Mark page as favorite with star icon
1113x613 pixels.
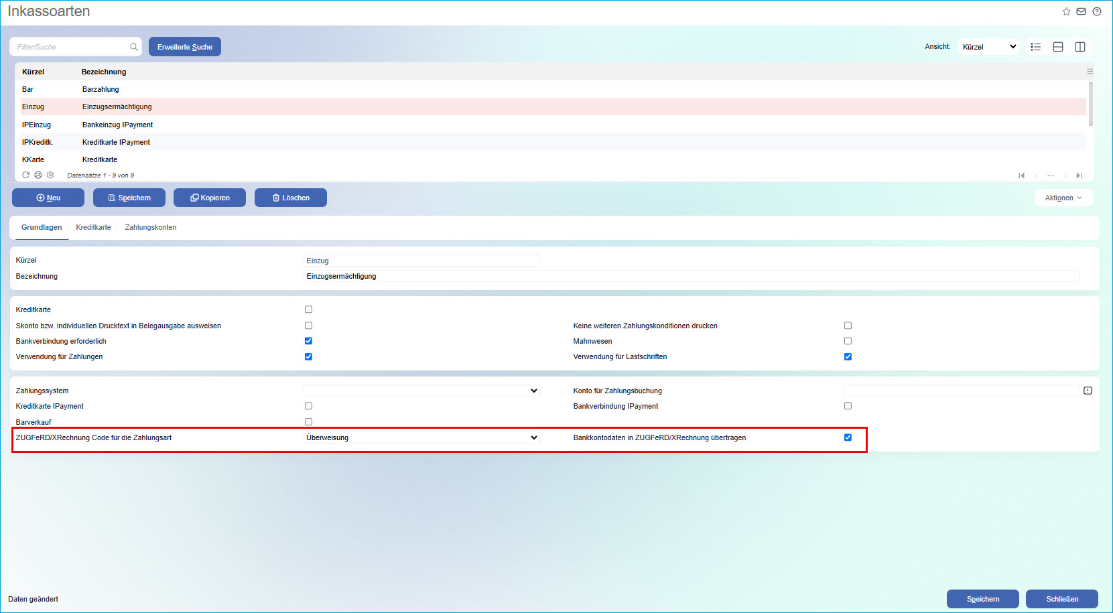click(x=1066, y=11)
